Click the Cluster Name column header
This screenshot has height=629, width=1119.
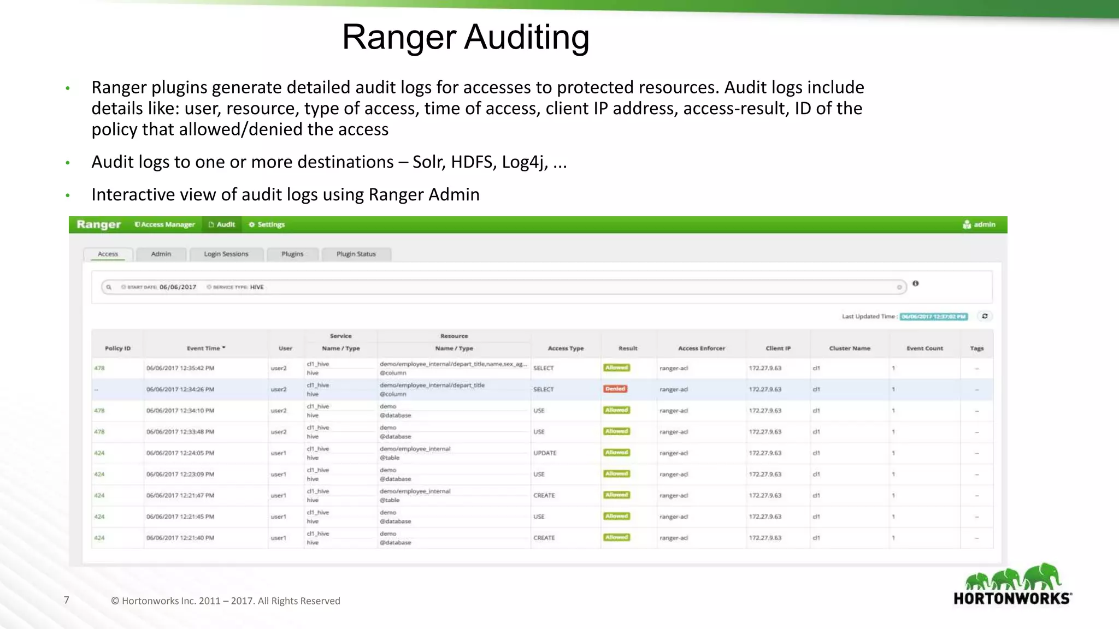850,348
